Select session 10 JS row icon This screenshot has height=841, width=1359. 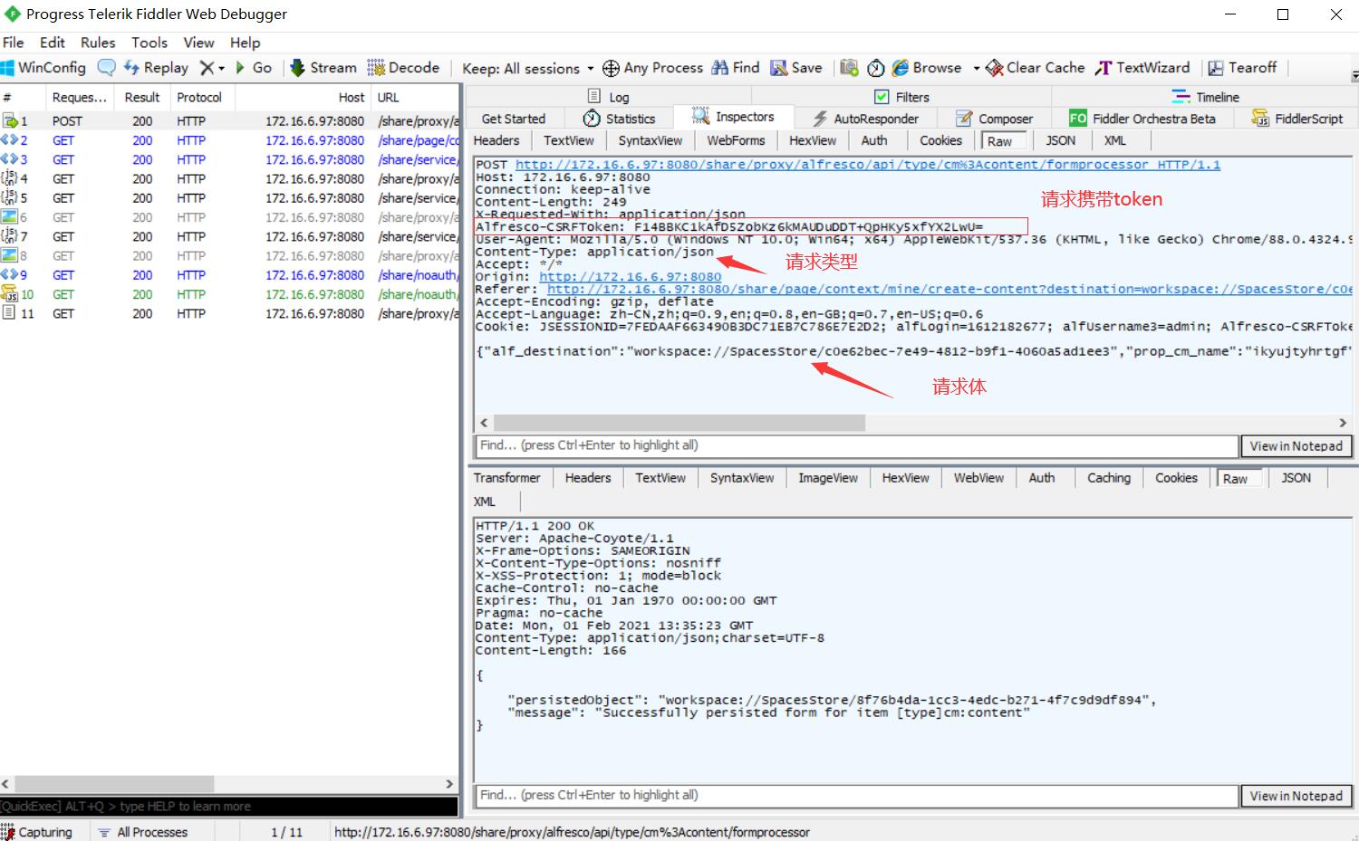pyautogui.click(x=10, y=294)
